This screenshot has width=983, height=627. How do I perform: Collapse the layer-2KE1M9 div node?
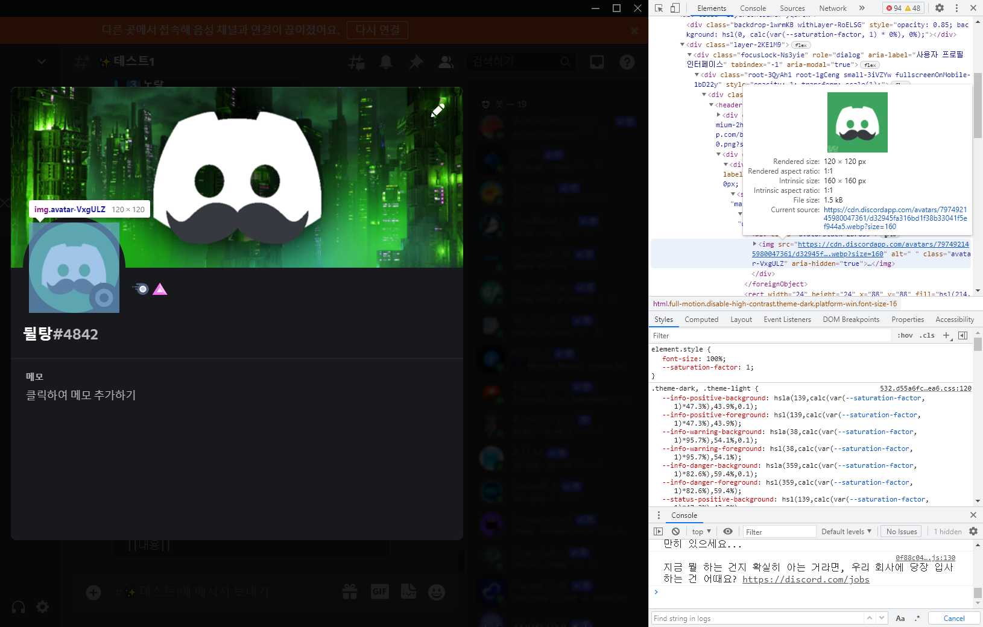[682, 45]
